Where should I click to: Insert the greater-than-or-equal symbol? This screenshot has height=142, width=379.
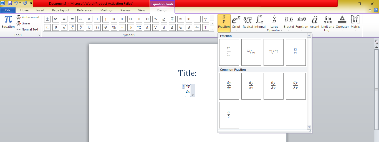tap(164, 19)
